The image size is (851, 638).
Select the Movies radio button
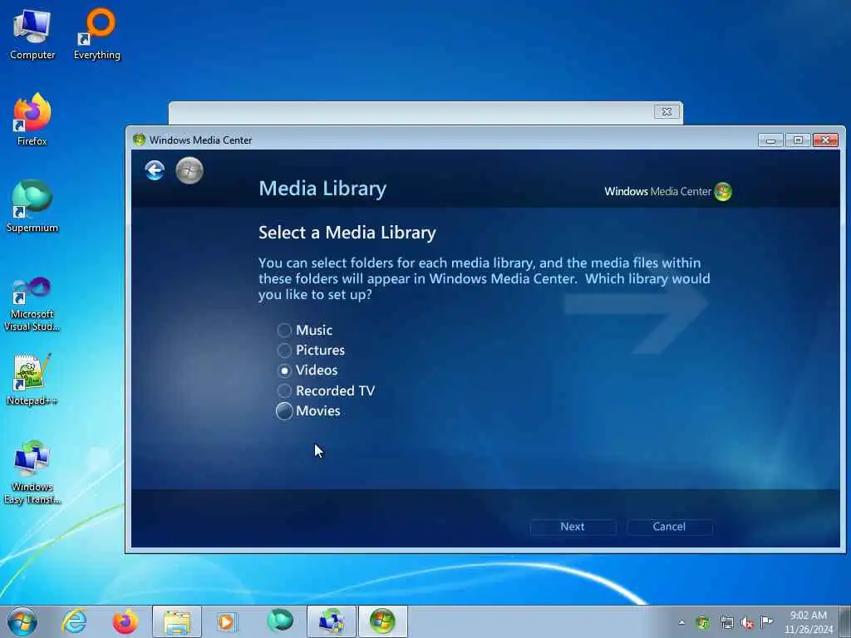284,411
